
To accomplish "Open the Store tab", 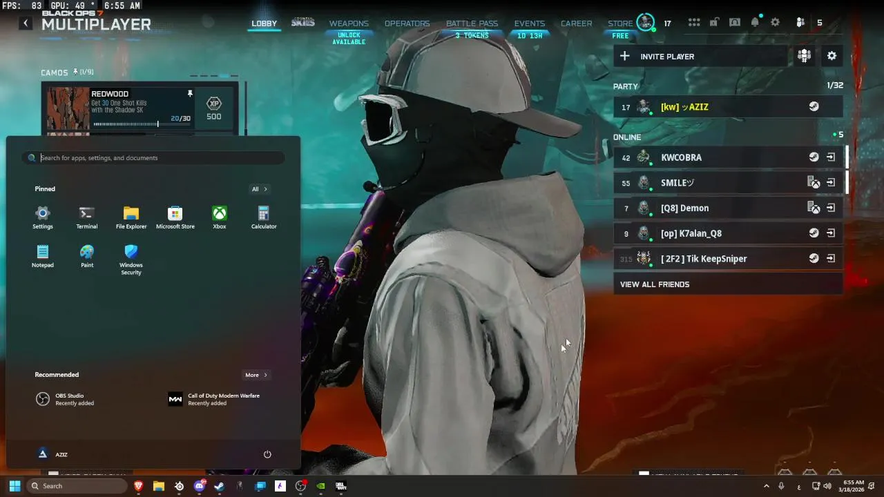I will click(620, 23).
